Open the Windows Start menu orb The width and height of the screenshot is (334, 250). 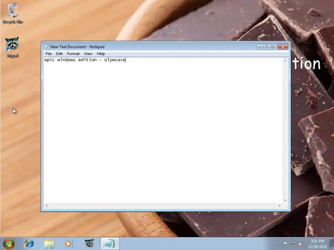9,243
